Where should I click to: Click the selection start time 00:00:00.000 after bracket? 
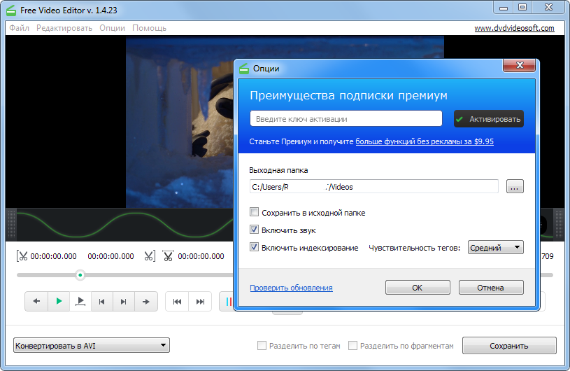point(53,256)
